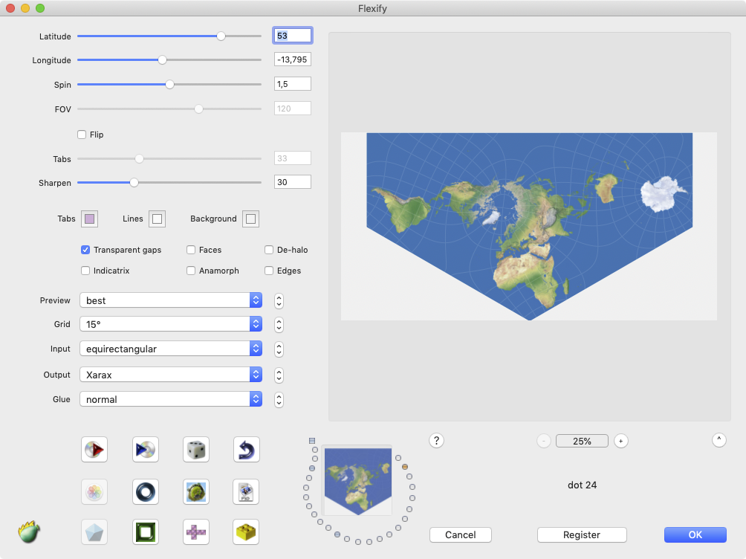746x559 pixels.
Task: Click the Latitude value input field
Action: click(x=293, y=36)
